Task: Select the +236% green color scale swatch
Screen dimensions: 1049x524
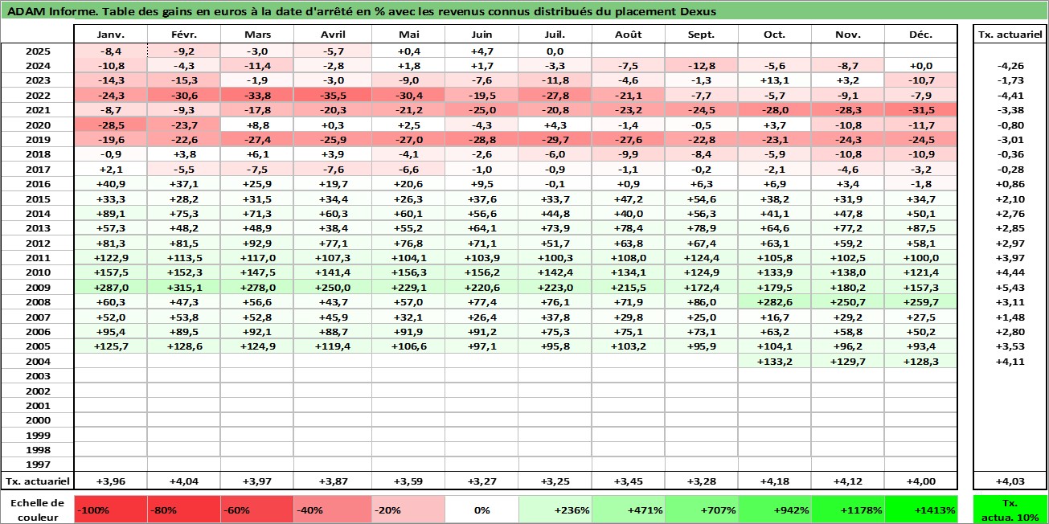Action: point(555,510)
